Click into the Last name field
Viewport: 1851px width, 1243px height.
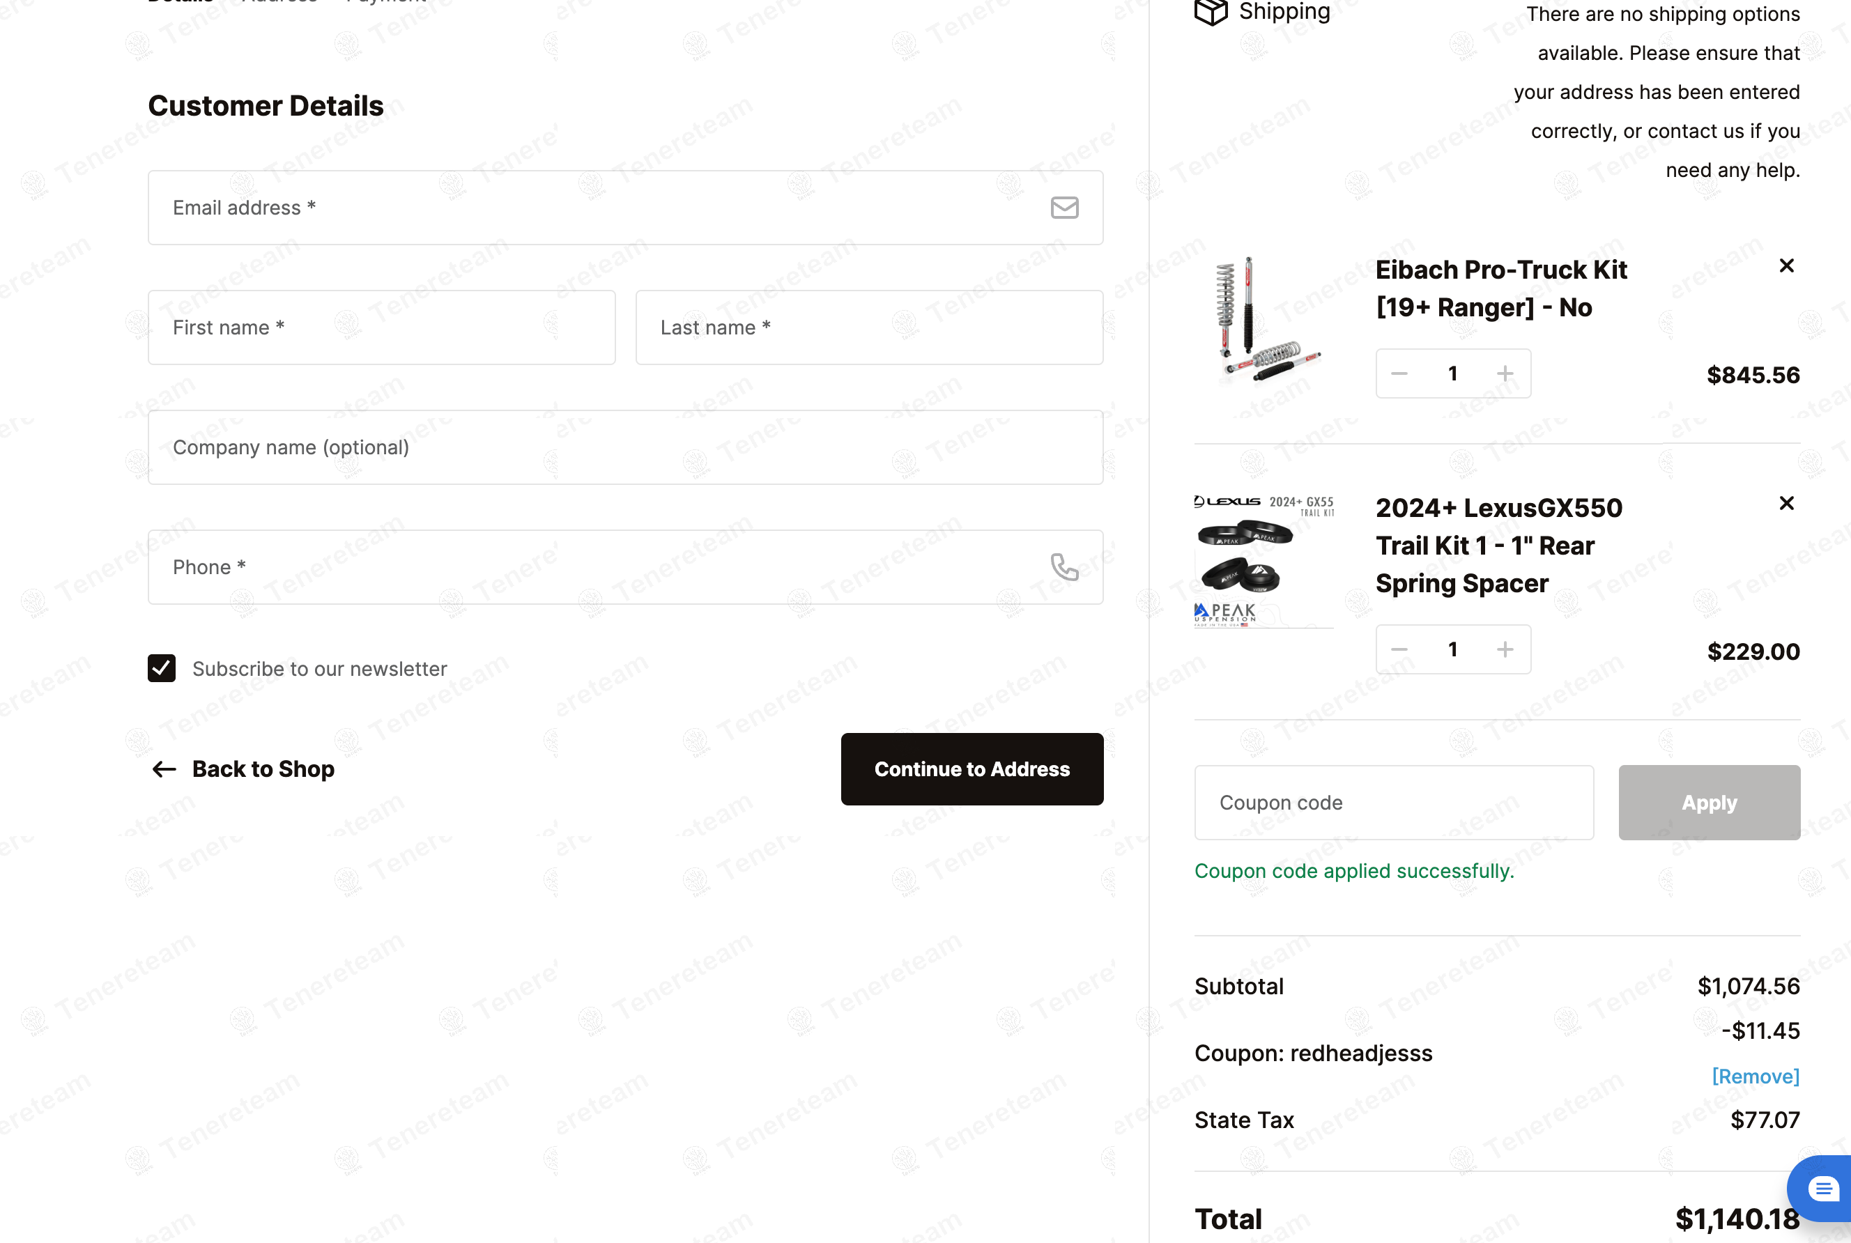[x=869, y=327]
